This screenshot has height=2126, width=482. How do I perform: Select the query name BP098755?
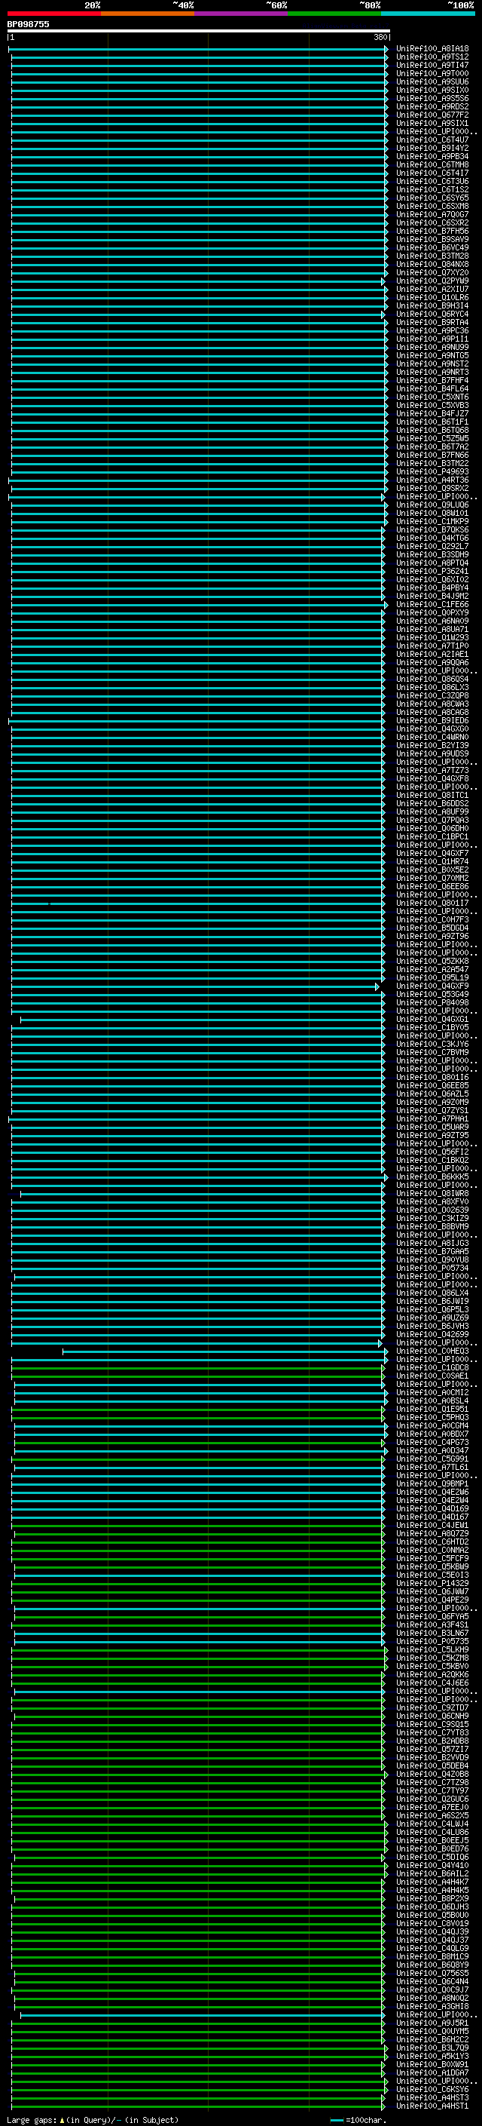[x=28, y=24]
